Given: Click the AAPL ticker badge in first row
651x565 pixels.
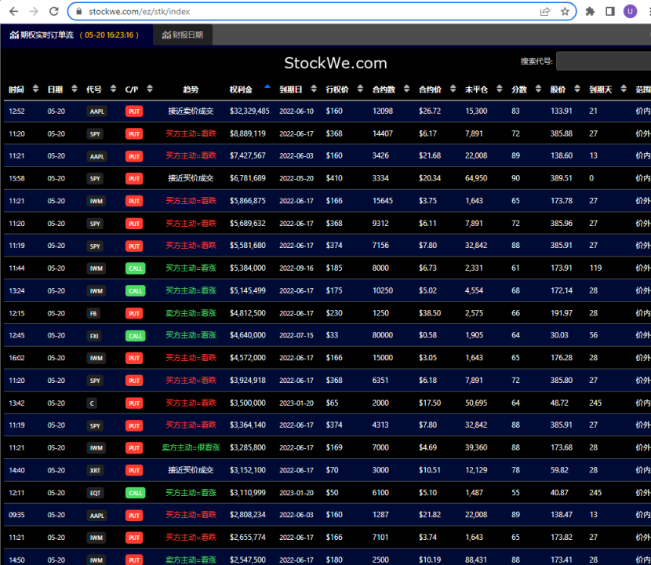Looking at the screenshot, I should pyautogui.click(x=96, y=111).
